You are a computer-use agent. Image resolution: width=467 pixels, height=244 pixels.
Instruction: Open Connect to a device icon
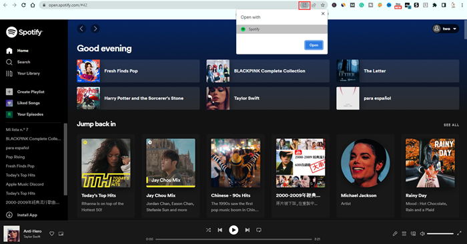413,234
